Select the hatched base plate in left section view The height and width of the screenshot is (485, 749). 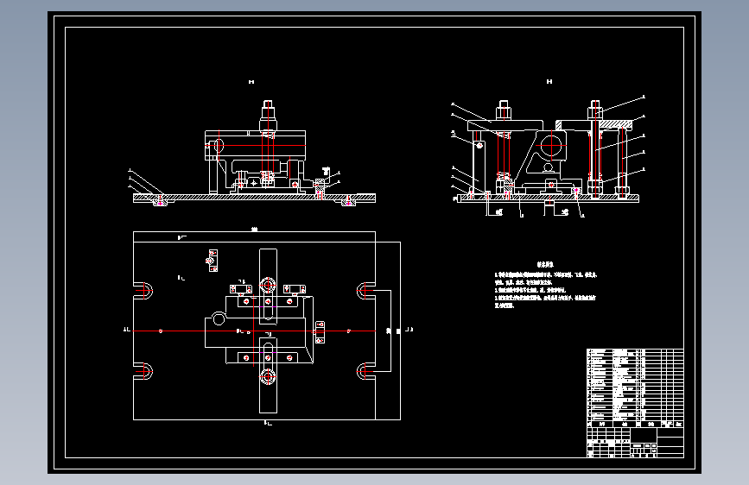tap(254, 198)
